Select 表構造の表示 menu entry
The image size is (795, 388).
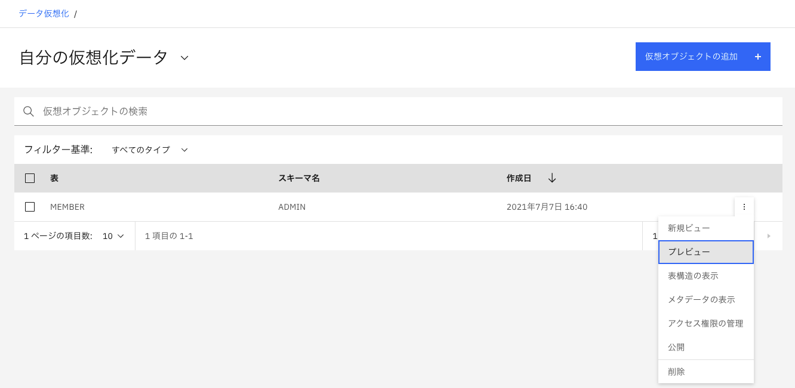(x=706, y=276)
